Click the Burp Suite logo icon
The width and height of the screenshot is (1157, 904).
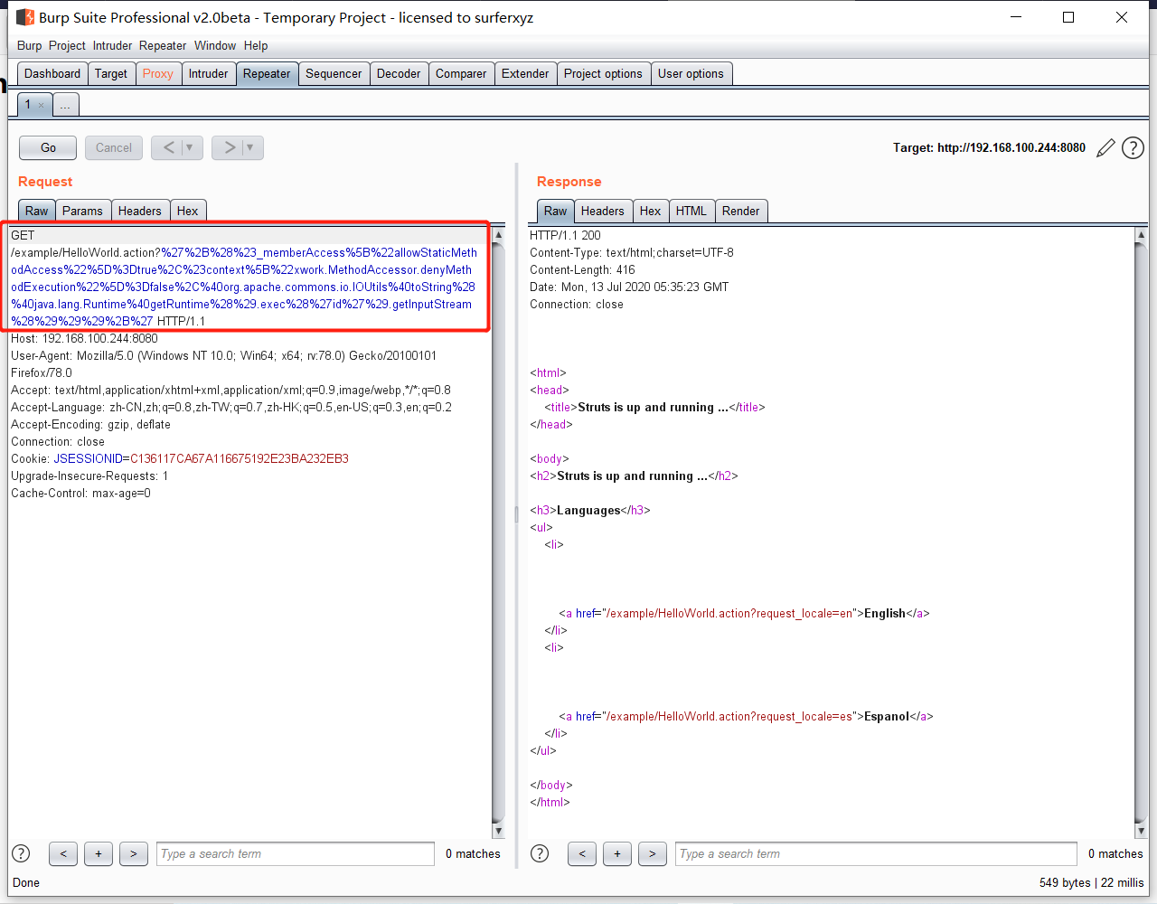(x=25, y=17)
